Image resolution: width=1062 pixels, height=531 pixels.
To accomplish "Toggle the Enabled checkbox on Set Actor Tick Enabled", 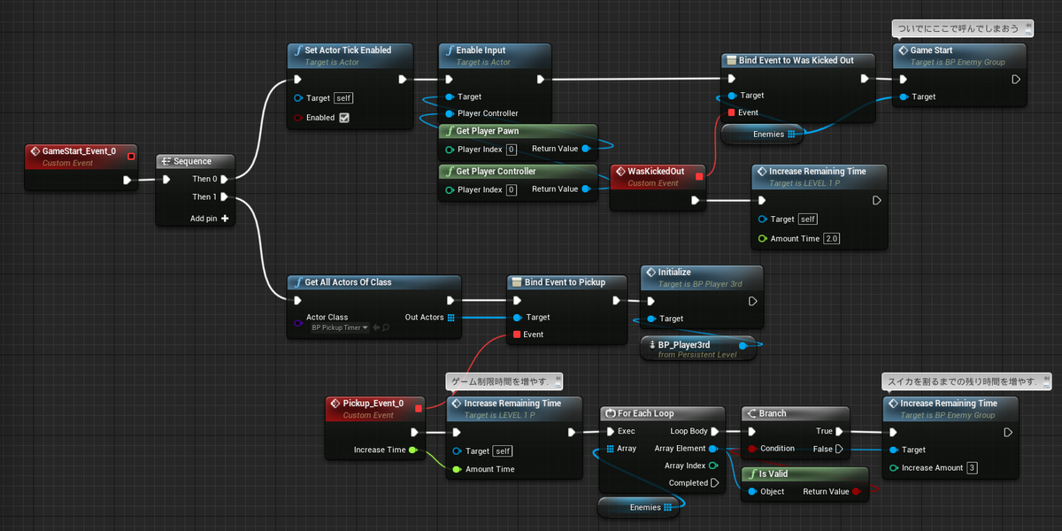I will pyautogui.click(x=344, y=118).
